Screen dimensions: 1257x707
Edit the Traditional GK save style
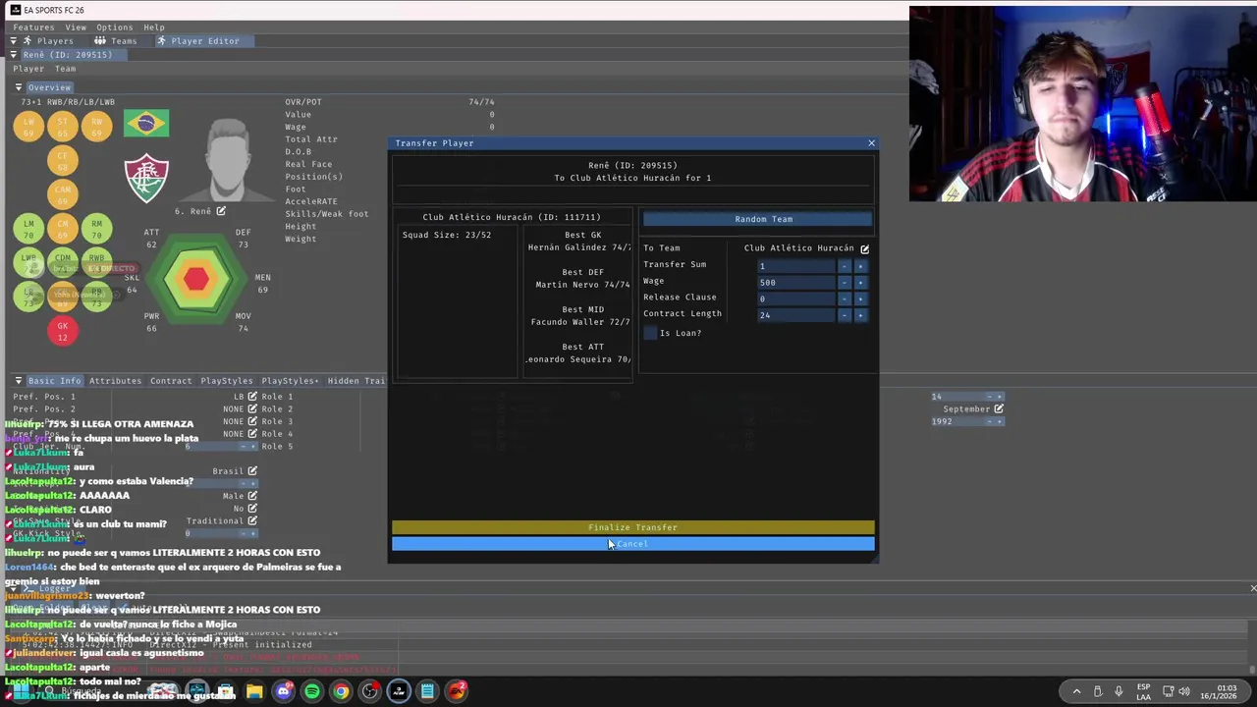(x=252, y=521)
